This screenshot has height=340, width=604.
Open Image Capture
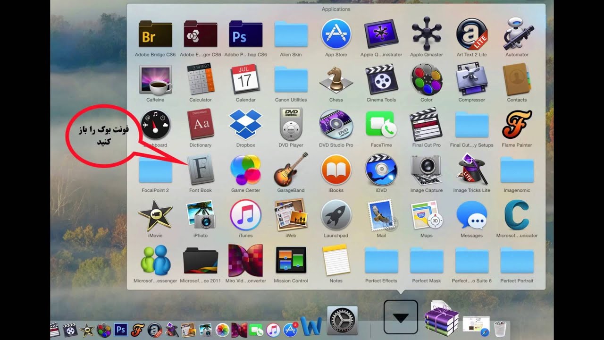[427, 170]
